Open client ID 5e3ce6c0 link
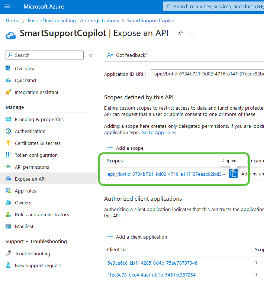 (152, 263)
